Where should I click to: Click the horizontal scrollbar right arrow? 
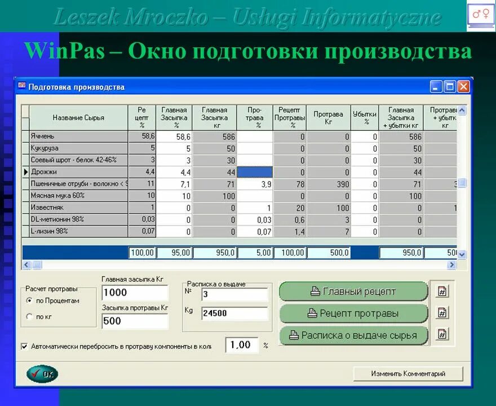(x=451, y=264)
